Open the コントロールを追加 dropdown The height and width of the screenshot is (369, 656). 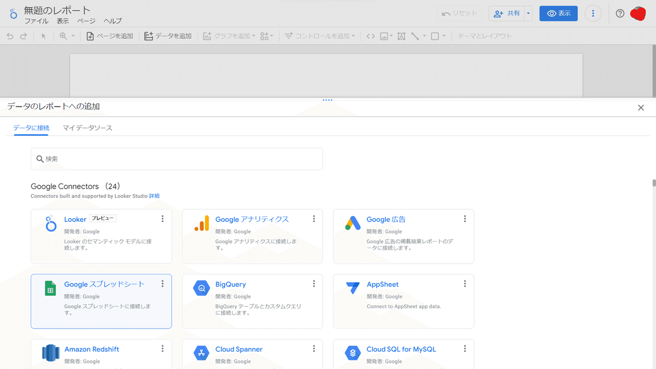pyautogui.click(x=320, y=36)
